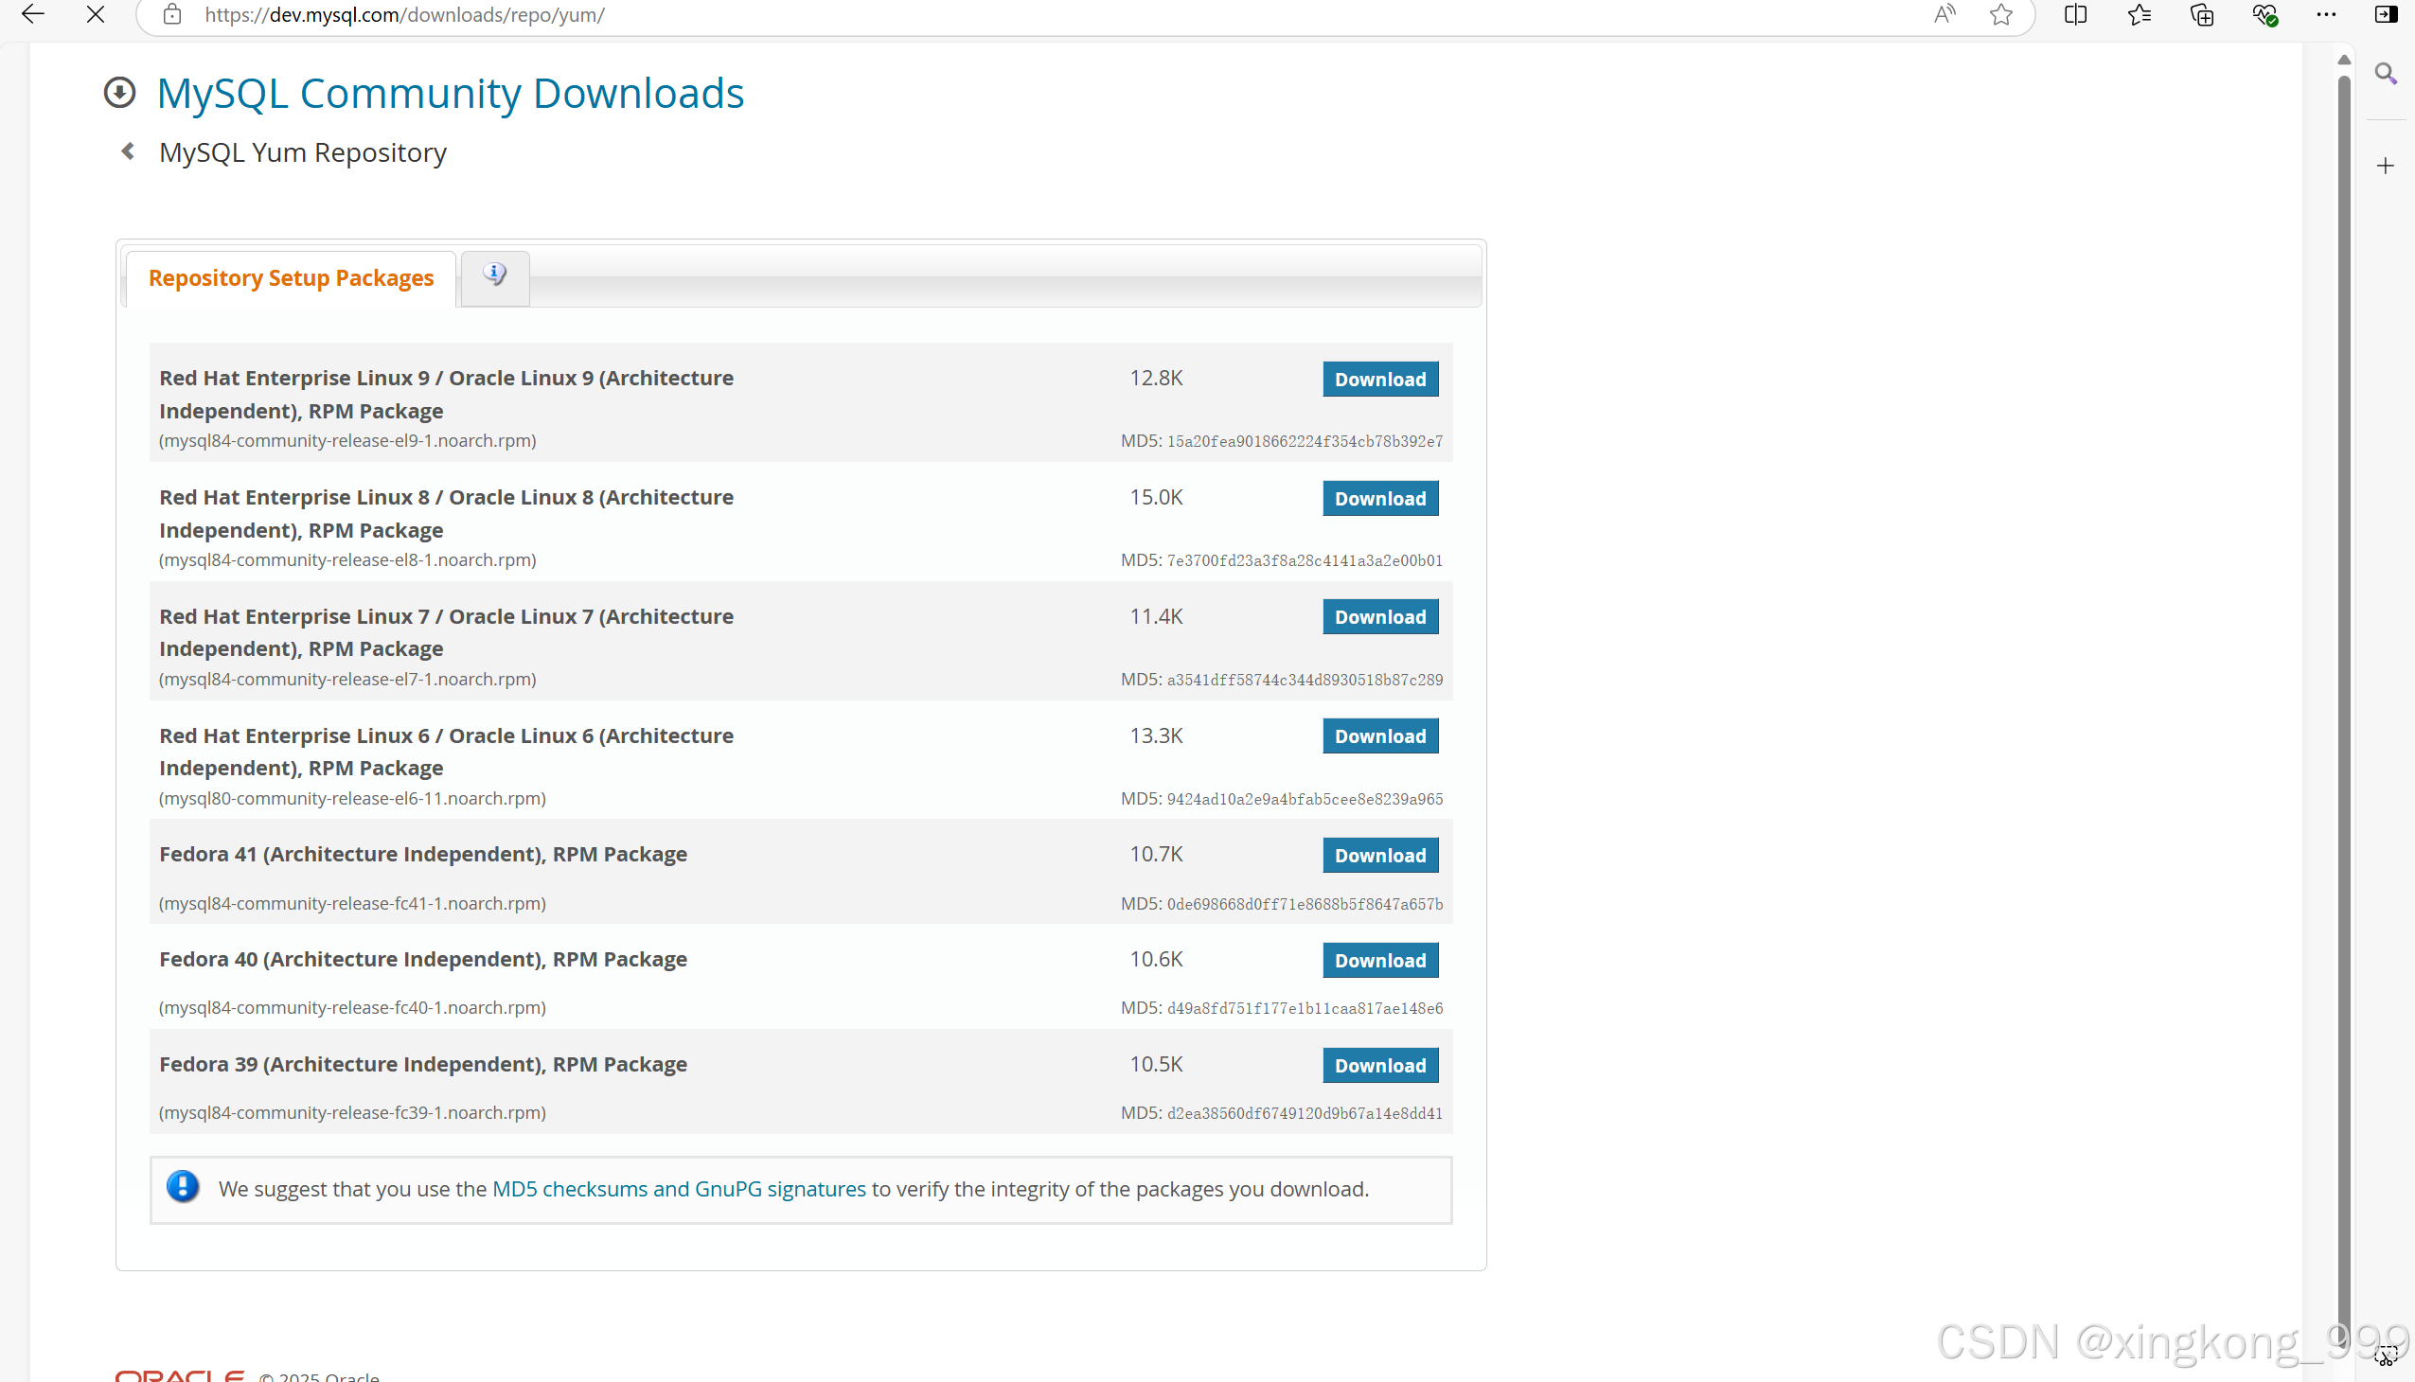Navigate back using the browser back arrow

[32, 15]
